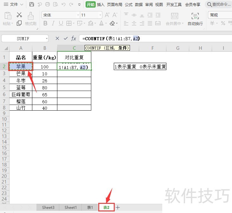232x213 pixels.
Task: Confirm formula with checkmark button
Action: point(66,39)
